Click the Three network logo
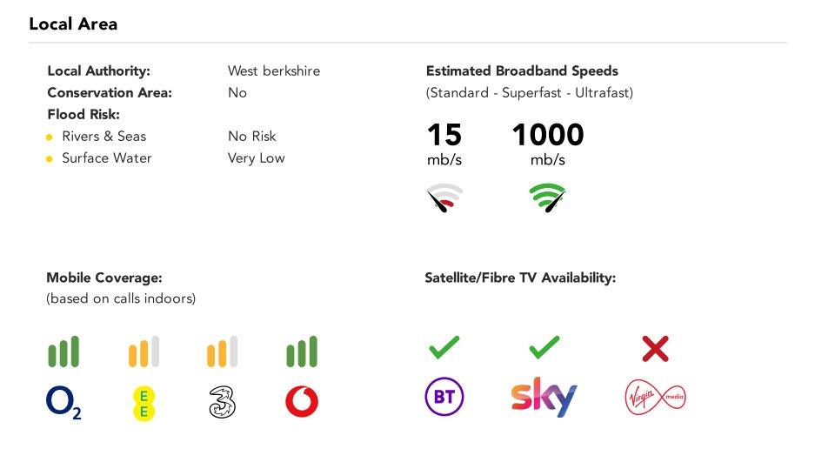Image resolution: width=815 pixels, height=469 pixels. tap(223, 403)
